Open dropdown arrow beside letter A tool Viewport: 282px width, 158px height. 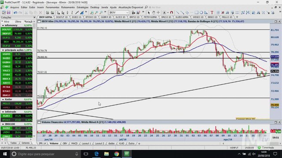coord(168,13)
